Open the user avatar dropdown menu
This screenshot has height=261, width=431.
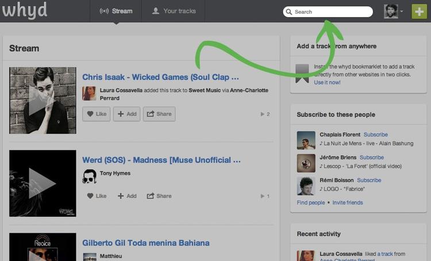click(x=394, y=11)
